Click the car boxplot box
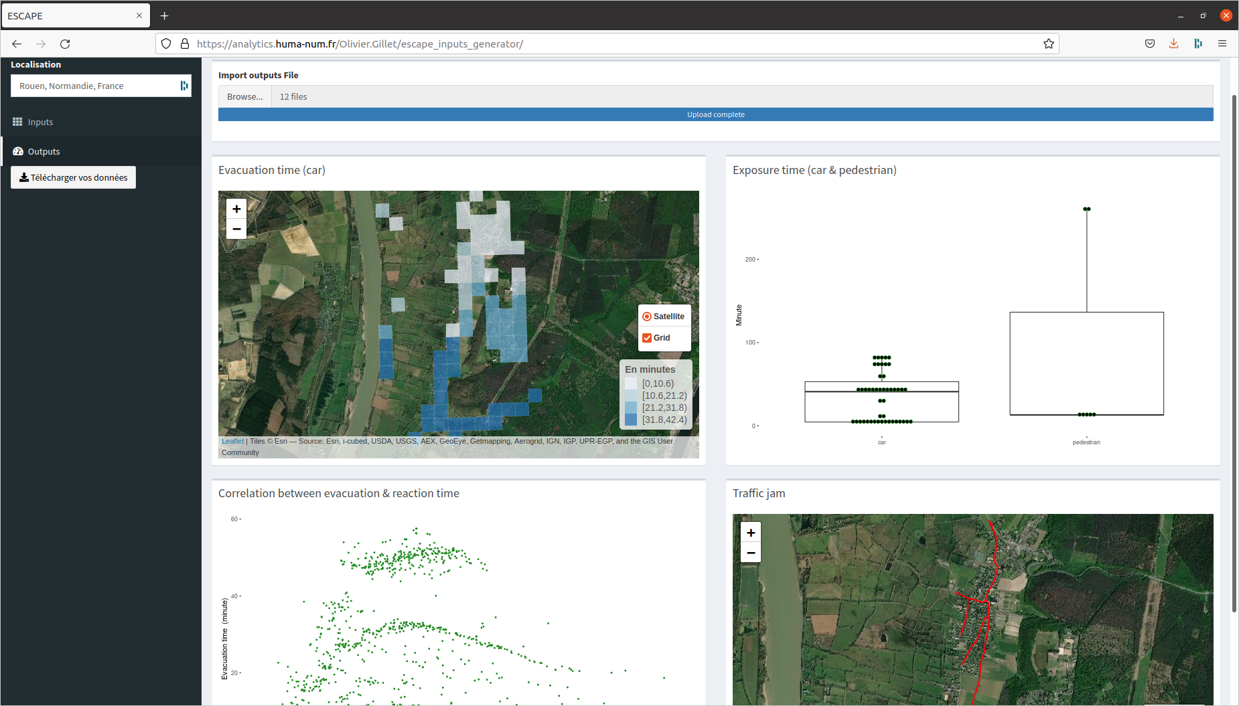The image size is (1239, 706). pos(881,402)
